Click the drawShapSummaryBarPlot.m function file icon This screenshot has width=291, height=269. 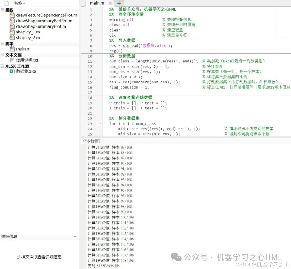[x=12, y=20]
